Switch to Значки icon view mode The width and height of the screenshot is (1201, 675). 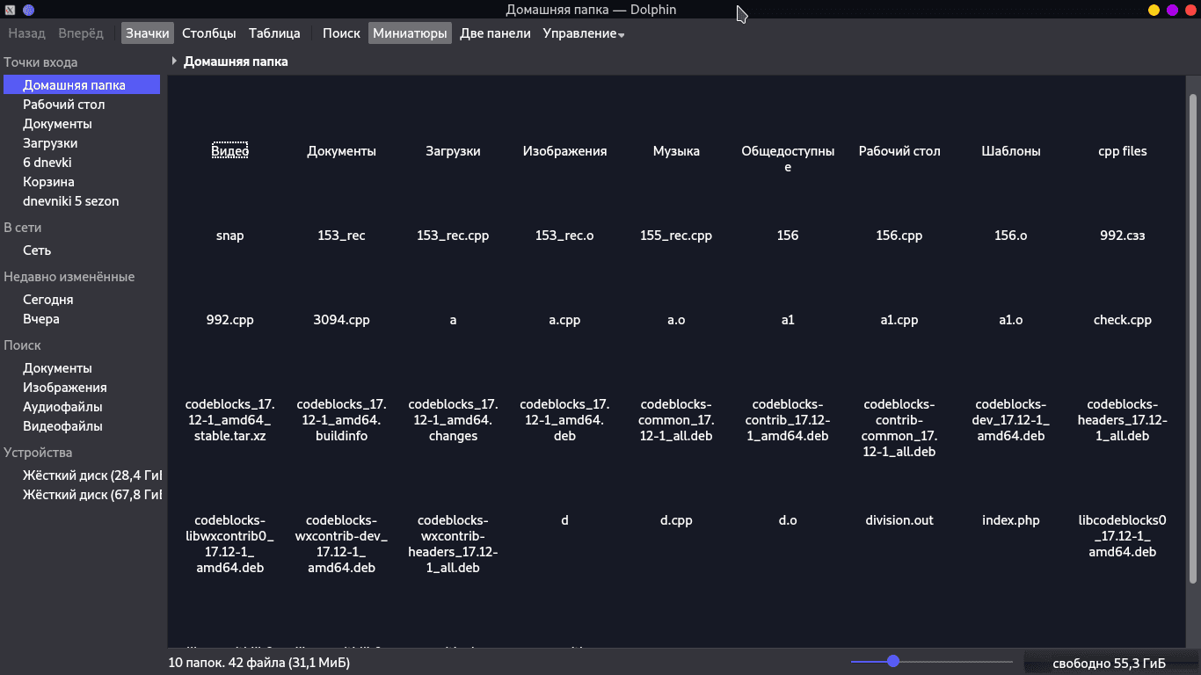point(148,33)
